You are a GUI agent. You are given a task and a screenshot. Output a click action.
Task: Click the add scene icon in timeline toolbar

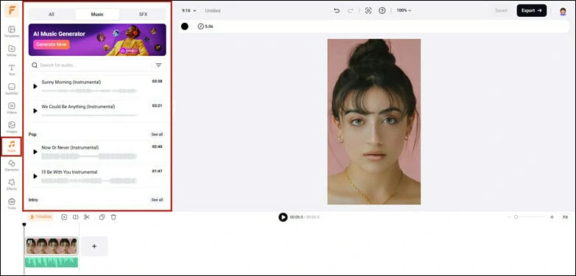(64, 217)
